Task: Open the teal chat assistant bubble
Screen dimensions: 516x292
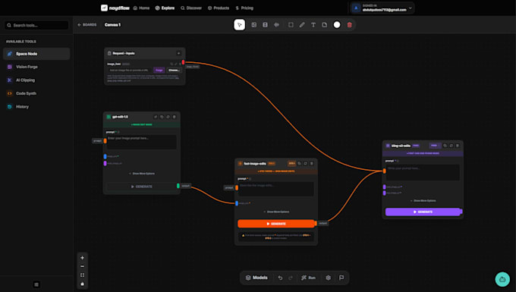Action: 502,279
